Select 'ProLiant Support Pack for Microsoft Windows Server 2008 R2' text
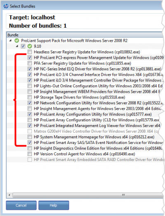This screenshot has height=216, width=165. coord(74,41)
